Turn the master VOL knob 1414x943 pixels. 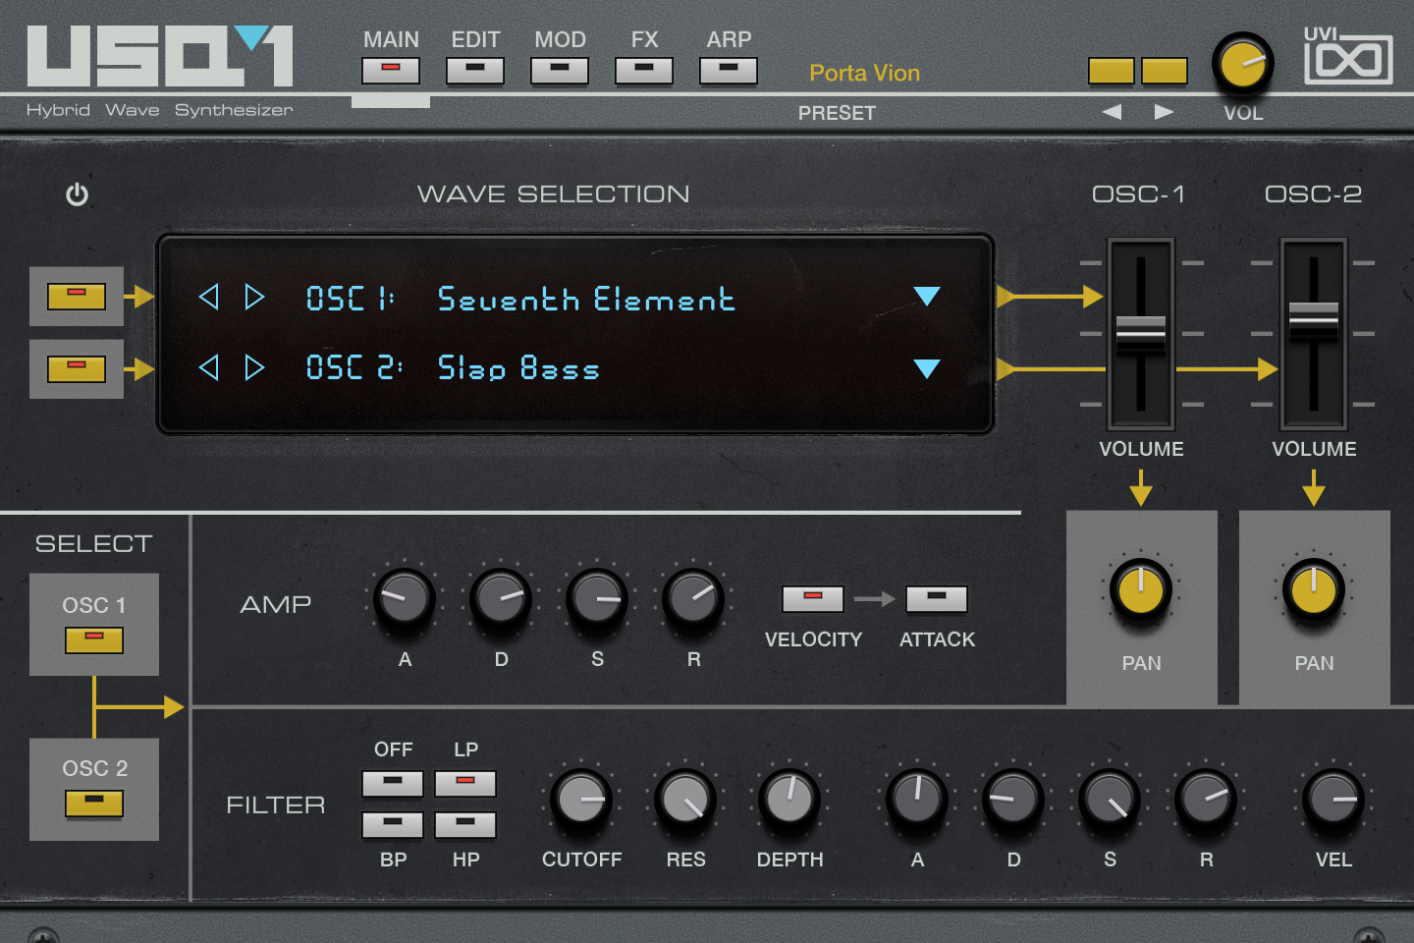click(1242, 64)
